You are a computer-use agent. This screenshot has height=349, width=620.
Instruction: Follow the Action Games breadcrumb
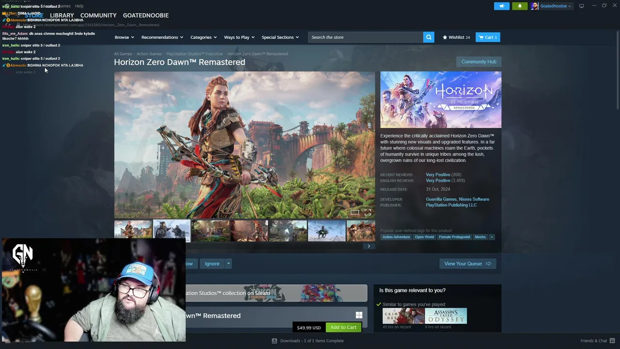point(149,54)
